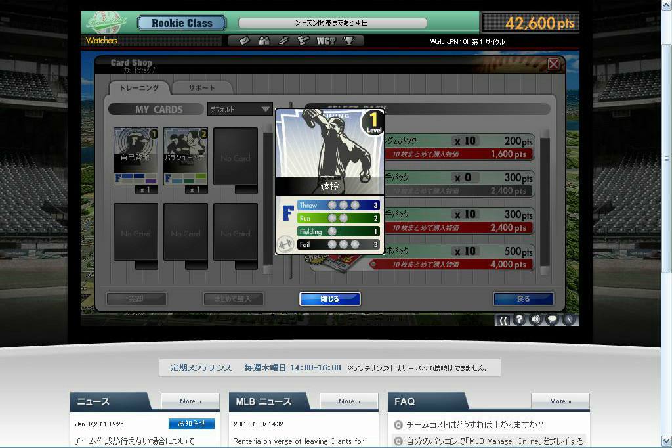Screen dimensions: 672x448
Task: Collapse the toolbar with double-chevron arrows
Action: pos(503,320)
